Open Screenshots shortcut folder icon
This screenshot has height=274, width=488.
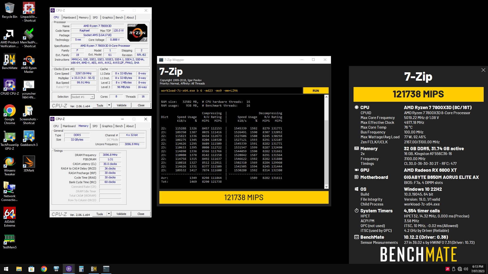click(x=29, y=115)
